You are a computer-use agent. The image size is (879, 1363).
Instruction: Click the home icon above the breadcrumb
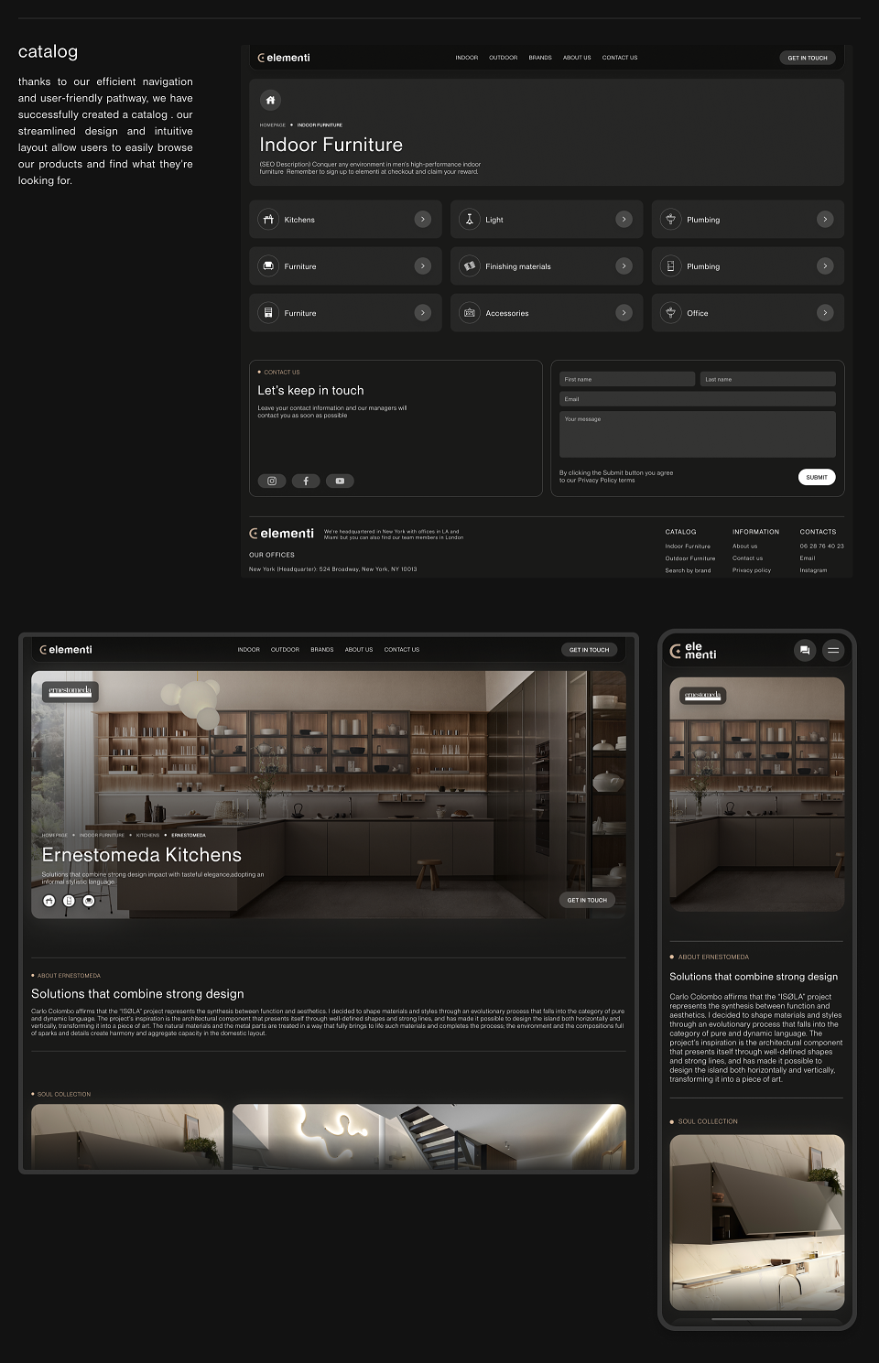[x=270, y=100]
